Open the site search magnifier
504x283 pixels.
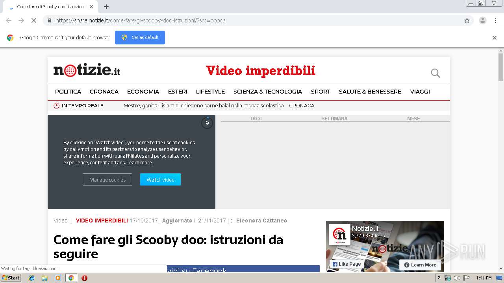click(x=435, y=73)
